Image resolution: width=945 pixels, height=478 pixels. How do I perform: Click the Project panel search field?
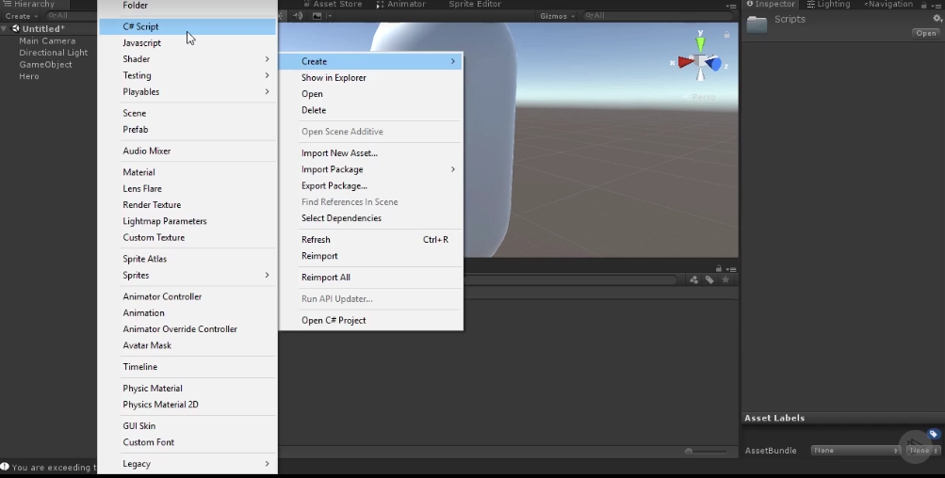[569, 280]
